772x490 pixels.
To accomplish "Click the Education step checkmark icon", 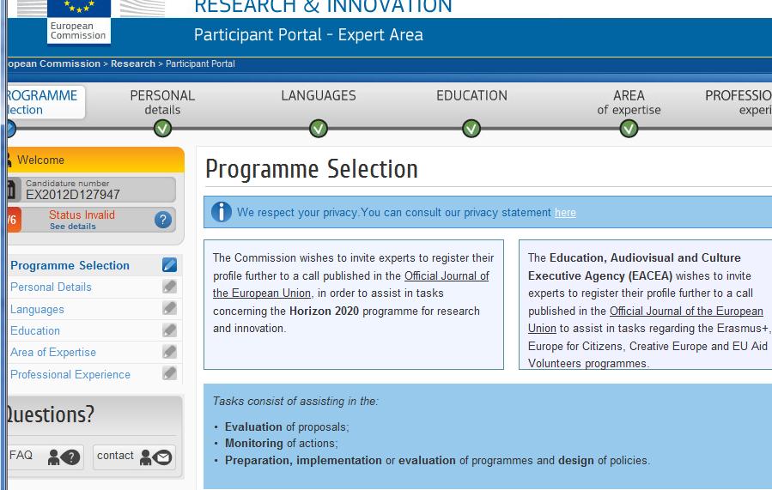I will pyautogui.click(x=471, y=129).
